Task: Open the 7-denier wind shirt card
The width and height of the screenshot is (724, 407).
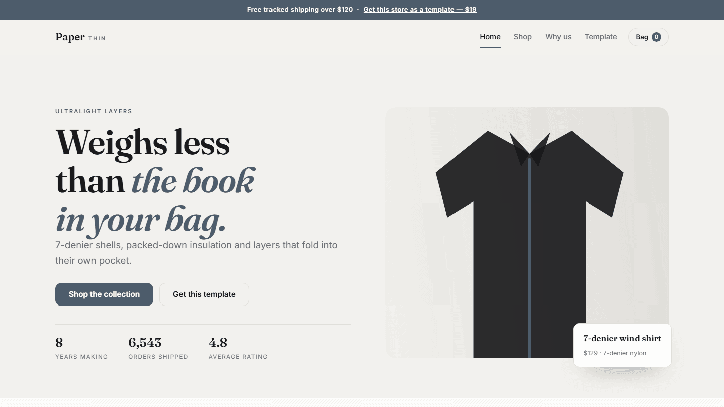Action: tap(622, 345)
